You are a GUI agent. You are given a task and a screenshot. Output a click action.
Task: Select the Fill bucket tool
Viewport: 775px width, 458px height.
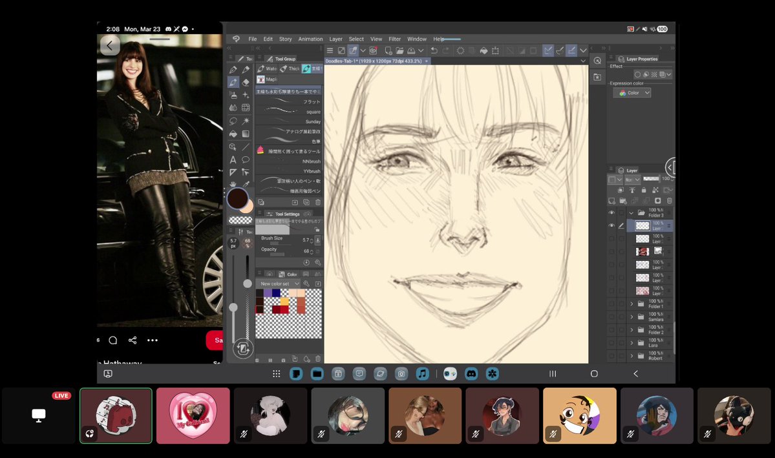[x=233, y=134]
